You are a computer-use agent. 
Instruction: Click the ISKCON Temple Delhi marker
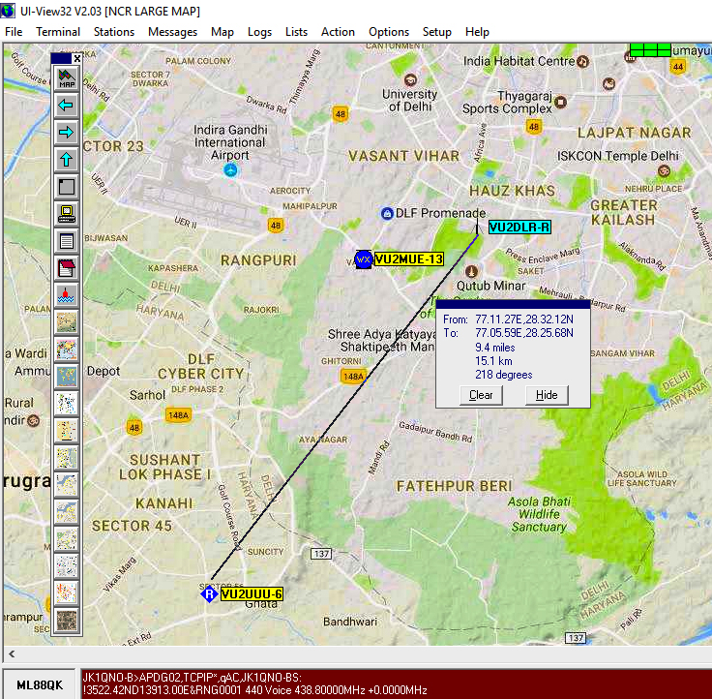point(664,171)
